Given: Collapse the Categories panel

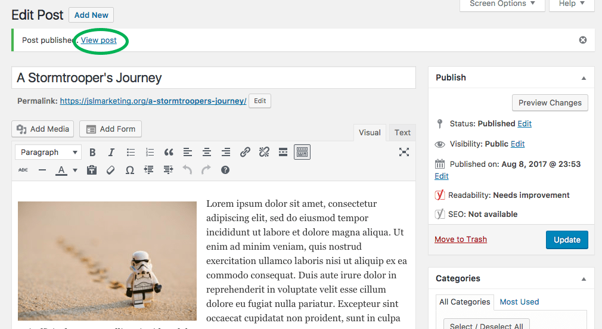Looking at the screenshot, I should [x=584, y=279].
